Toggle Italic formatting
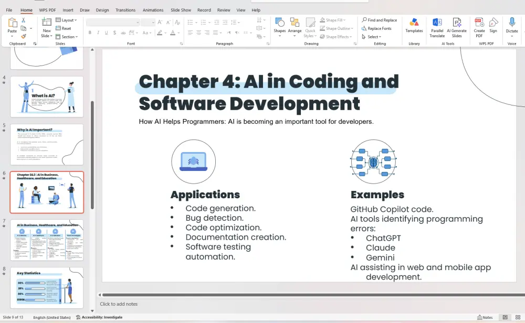 pos(98,33)
